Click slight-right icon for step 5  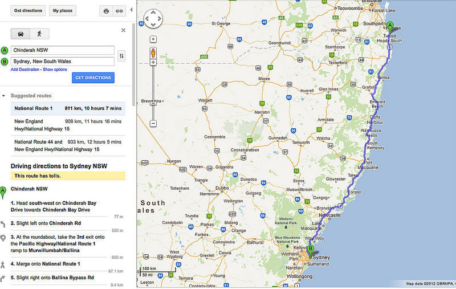pyautogui.click(x=3, y=278)
